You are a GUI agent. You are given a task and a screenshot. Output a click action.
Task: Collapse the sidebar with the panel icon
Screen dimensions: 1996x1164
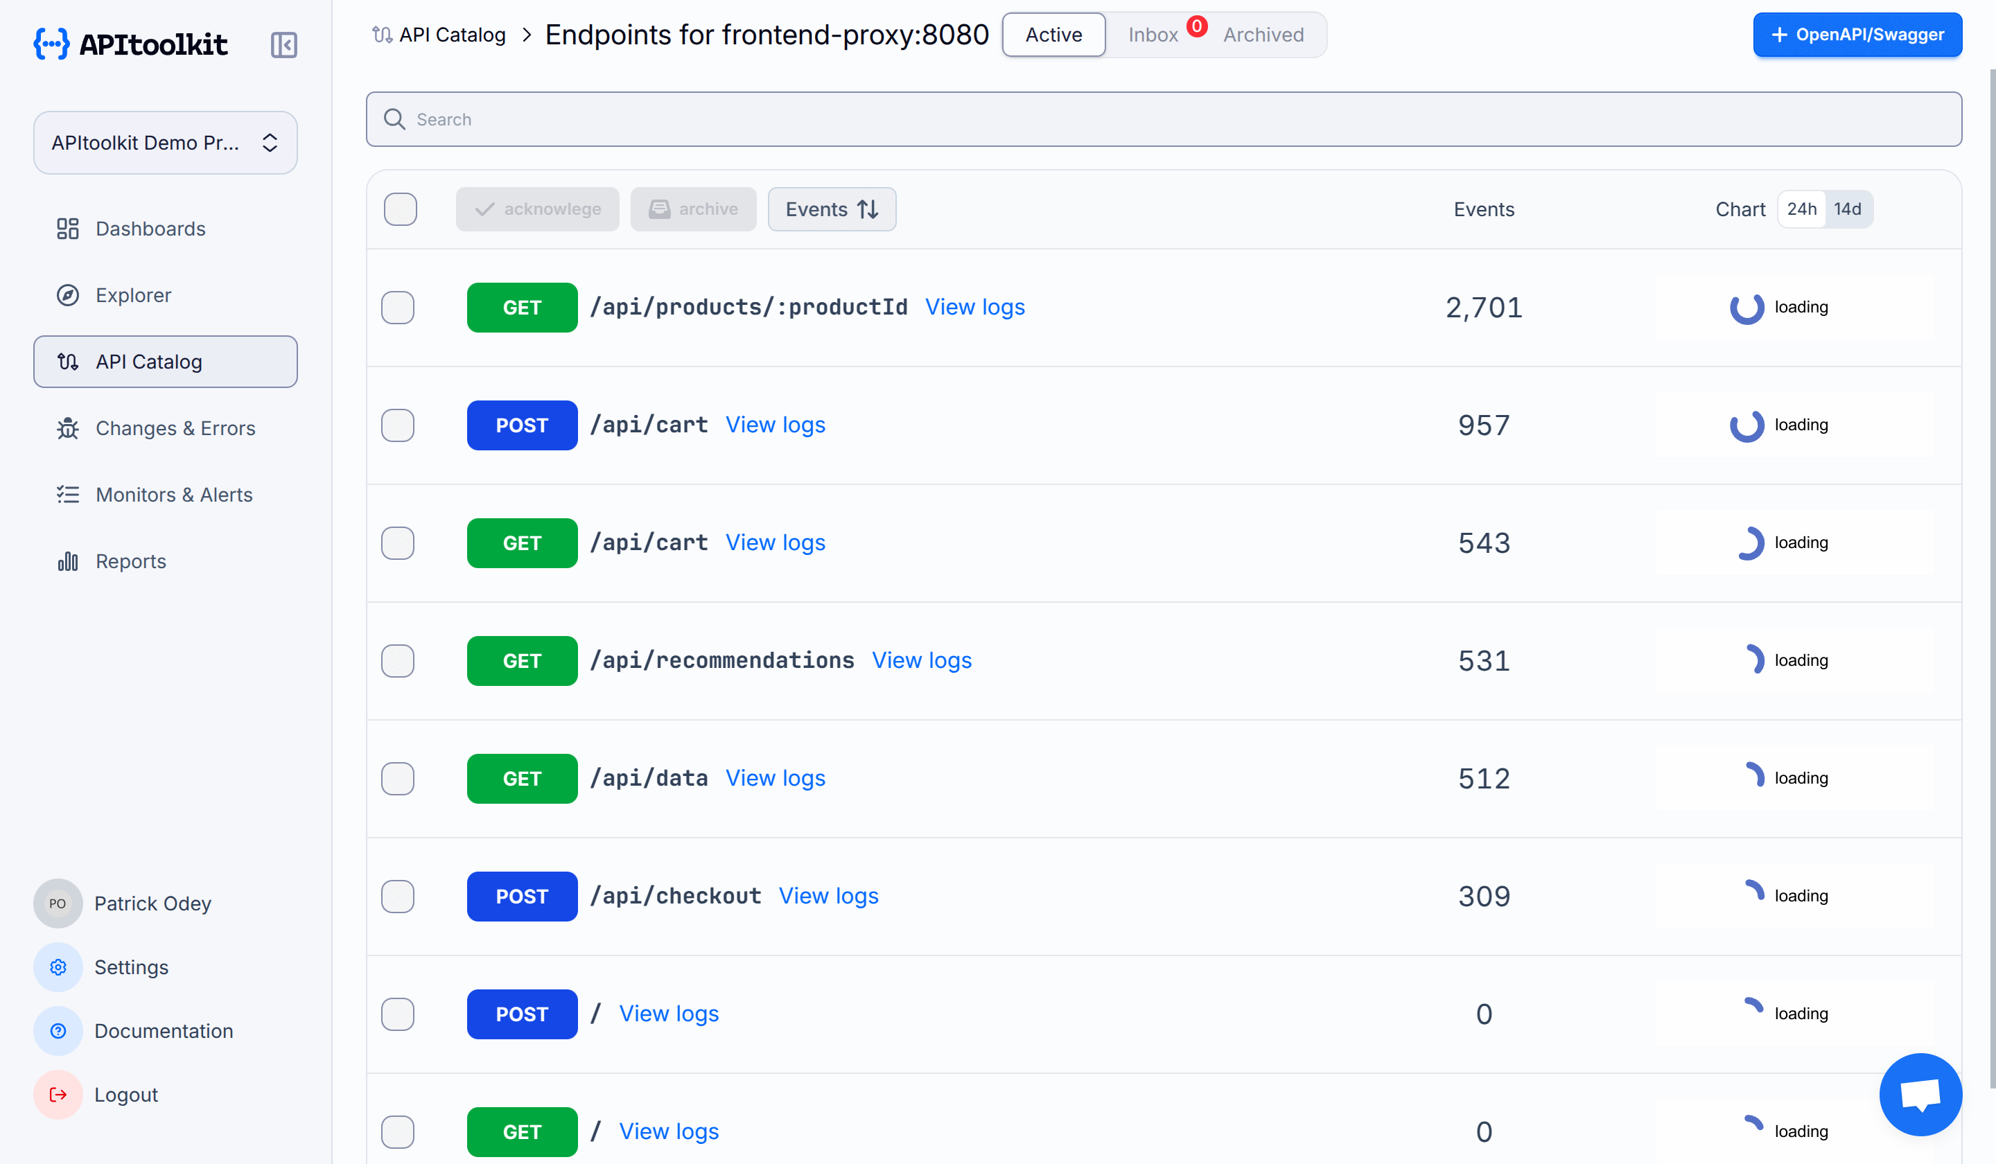point(283,45)
